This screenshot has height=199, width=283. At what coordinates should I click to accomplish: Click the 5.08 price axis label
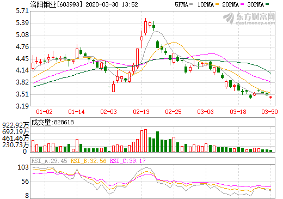coord(22,35)
